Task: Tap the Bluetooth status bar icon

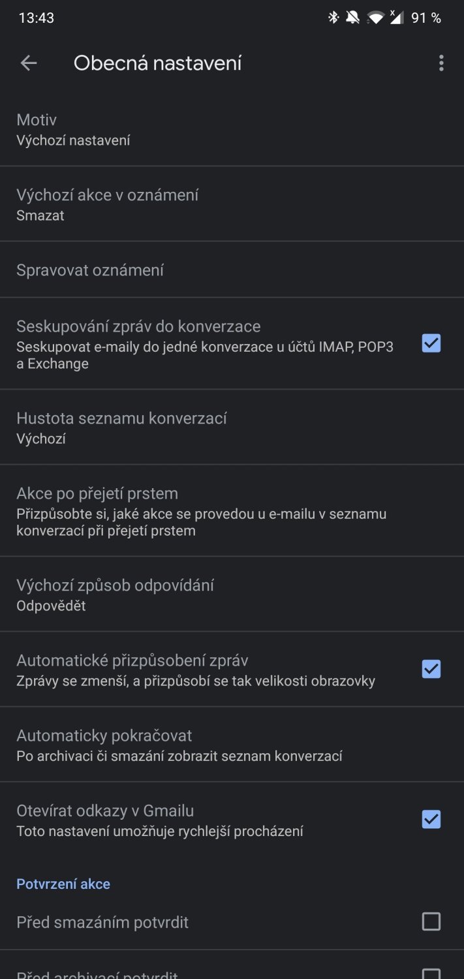Action: pyautogui.click(x=333, y=18)
